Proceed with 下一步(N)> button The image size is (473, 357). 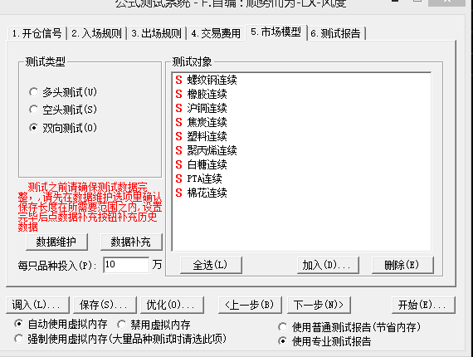[319, 305]
